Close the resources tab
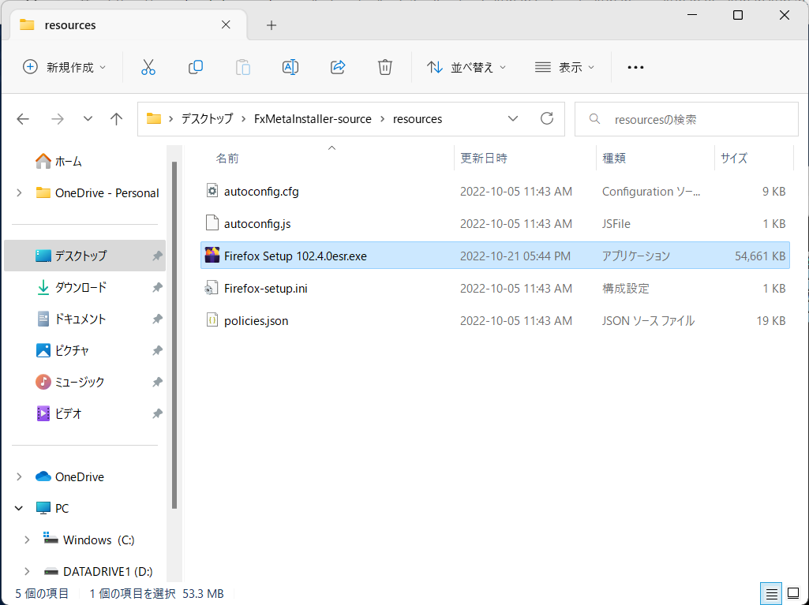 [226, 24]
